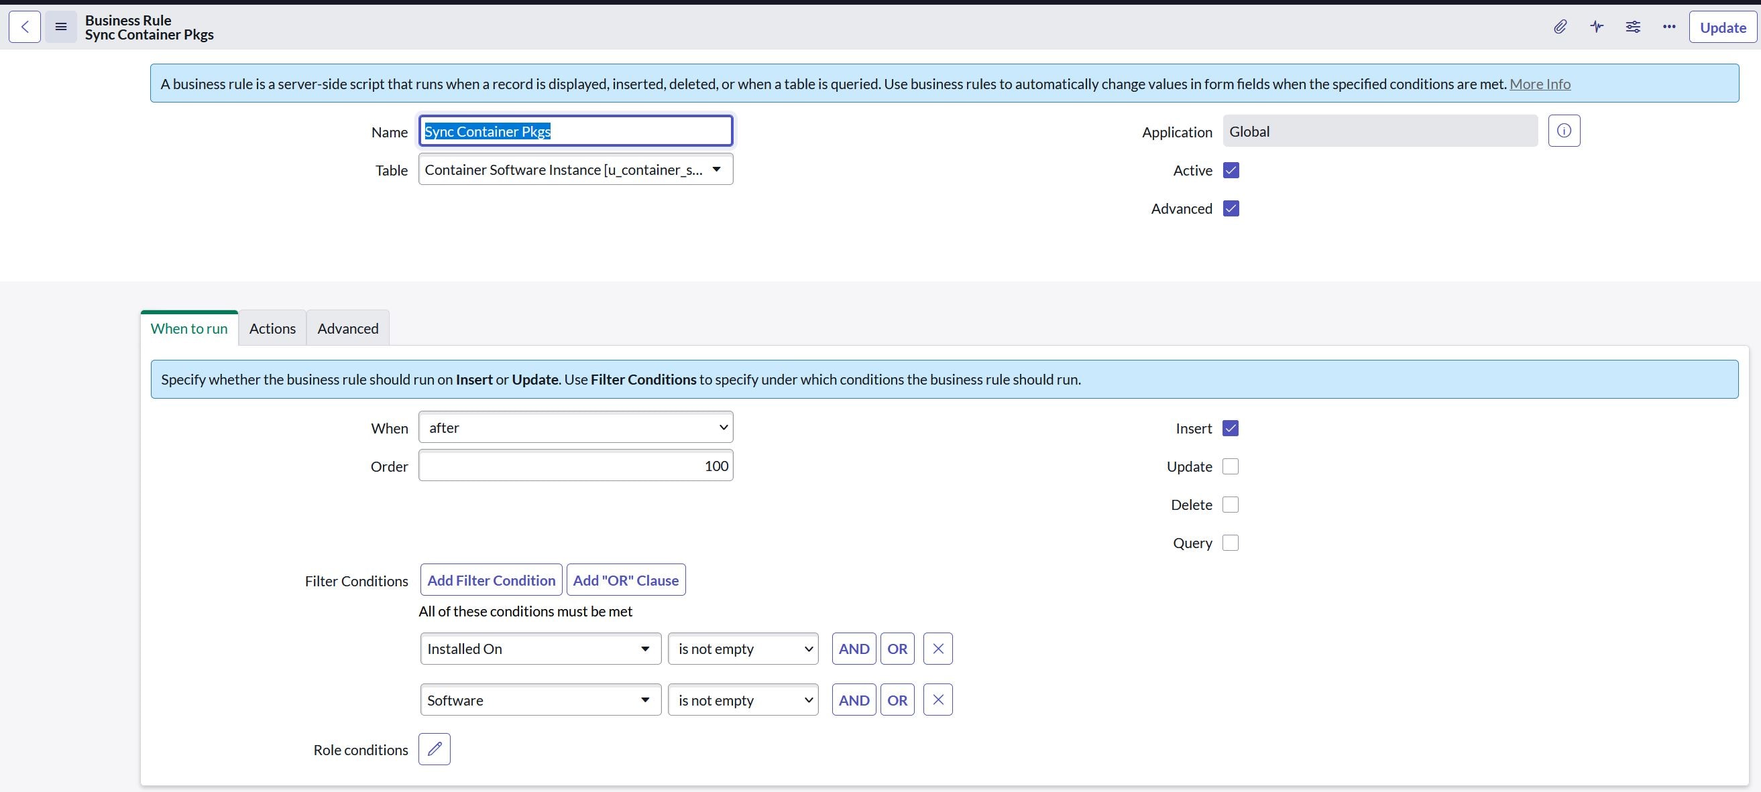Change the Software condition operator dropdown
Image resolution: width=1761 pixels, height=792 pixels.
[743, 700]
